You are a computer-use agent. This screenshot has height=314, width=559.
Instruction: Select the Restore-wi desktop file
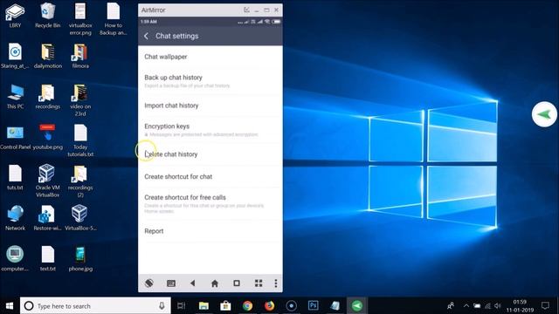pyautogui.click(x=47, y=218)
